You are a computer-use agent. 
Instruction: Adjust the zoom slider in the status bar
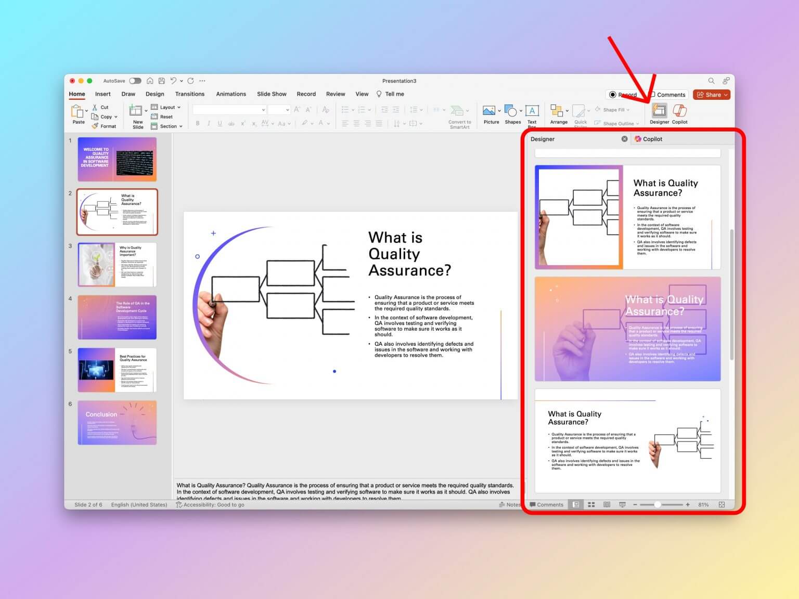658,504
